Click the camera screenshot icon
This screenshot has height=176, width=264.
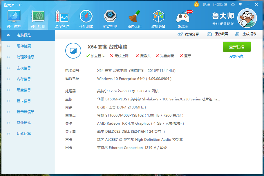[x=209, y=34]
